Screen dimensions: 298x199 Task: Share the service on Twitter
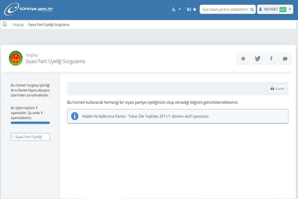tap(257, 59)
